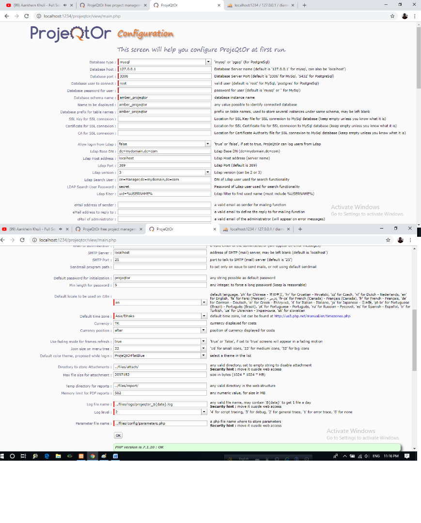Bookmark the page with the star in the upper browser
421x523 pixels.
coord(392,16)
